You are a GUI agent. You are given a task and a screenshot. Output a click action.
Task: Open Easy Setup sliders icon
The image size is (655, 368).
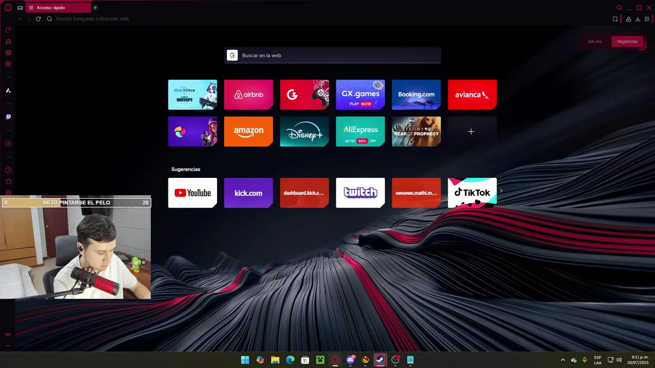tap(647, 19)
